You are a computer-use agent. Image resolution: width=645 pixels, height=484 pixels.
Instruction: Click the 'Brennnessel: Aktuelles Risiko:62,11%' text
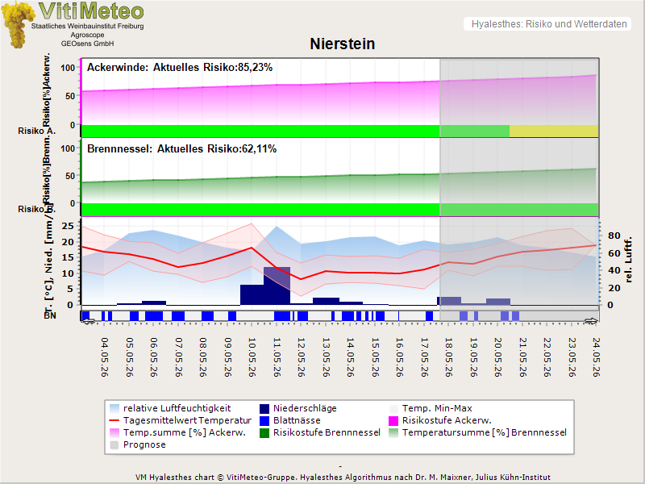pos(181,149)
